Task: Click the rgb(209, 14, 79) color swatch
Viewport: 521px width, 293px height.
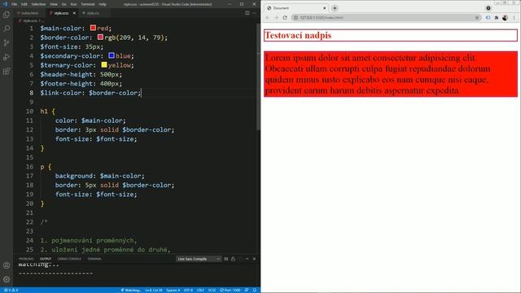Action: click(x=100, y=37)
